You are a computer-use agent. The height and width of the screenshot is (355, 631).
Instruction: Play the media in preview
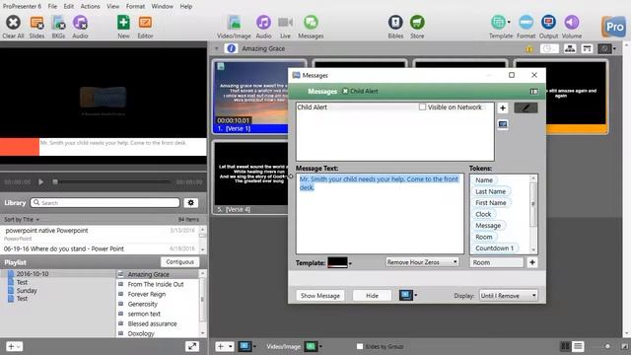tap(41, 181)
